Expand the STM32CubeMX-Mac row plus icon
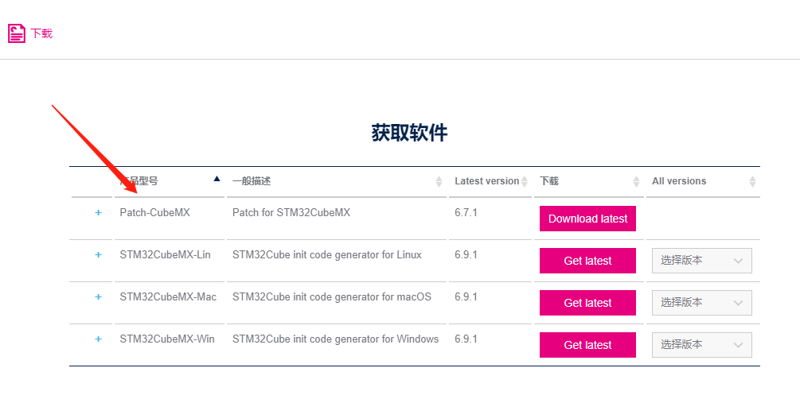The image size is (800, 399). point(99,296)
